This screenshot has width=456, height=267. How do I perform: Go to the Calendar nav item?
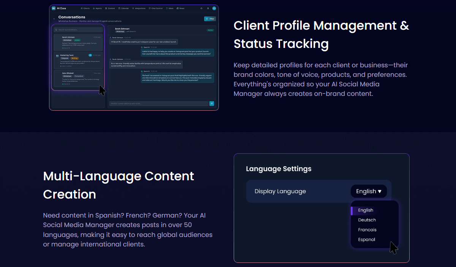point(123,8)
